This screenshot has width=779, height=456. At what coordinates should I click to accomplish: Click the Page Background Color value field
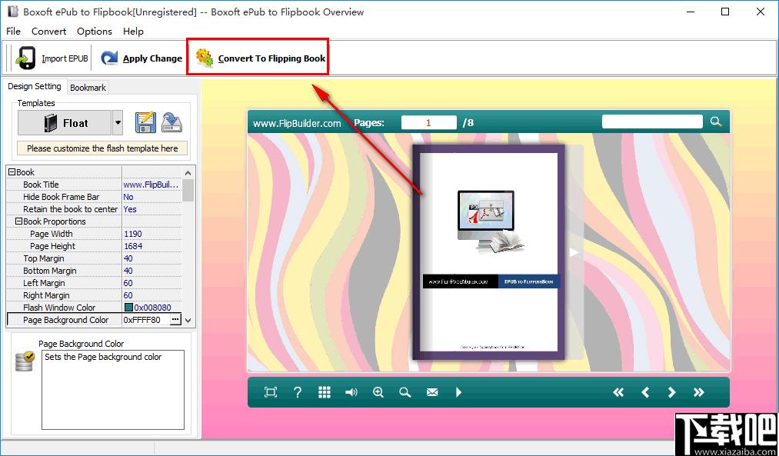pos(146,320)
